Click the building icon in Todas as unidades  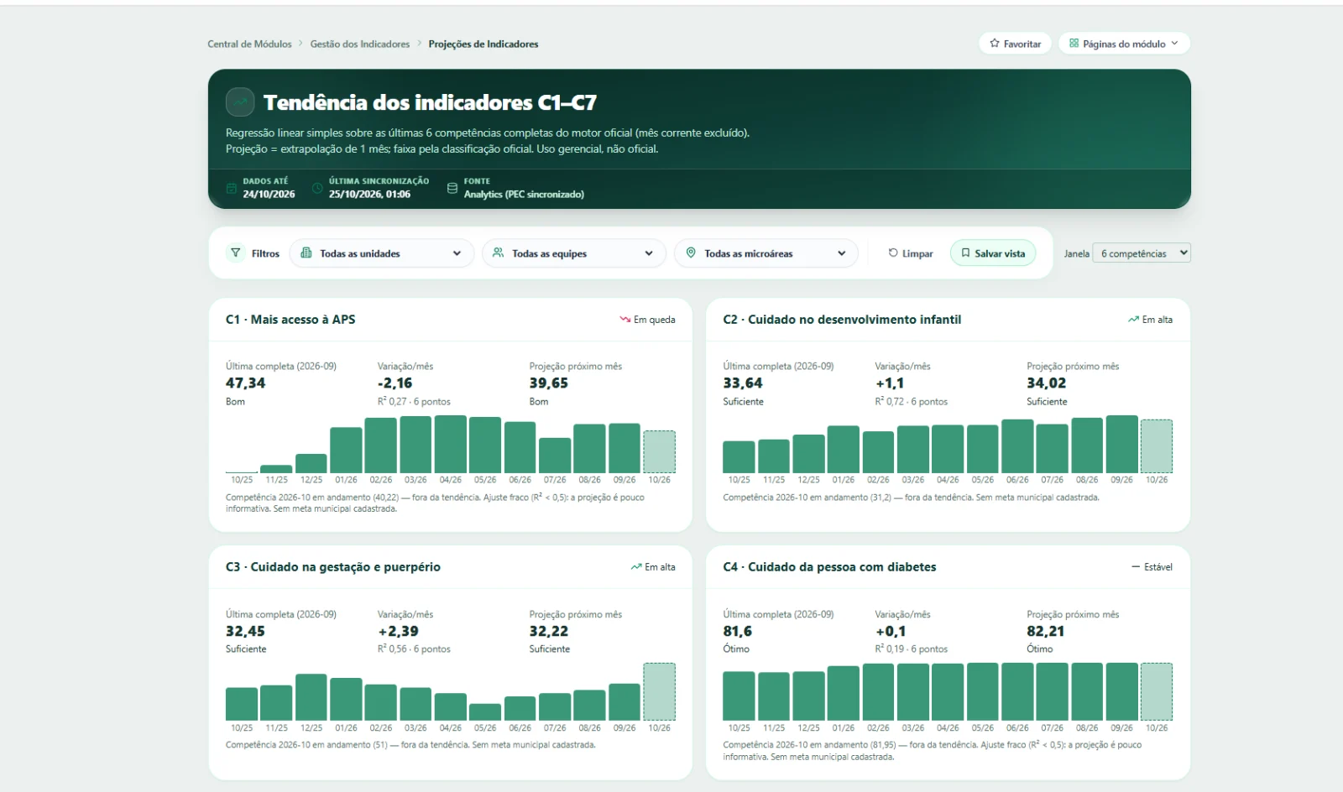click(306, 253)
